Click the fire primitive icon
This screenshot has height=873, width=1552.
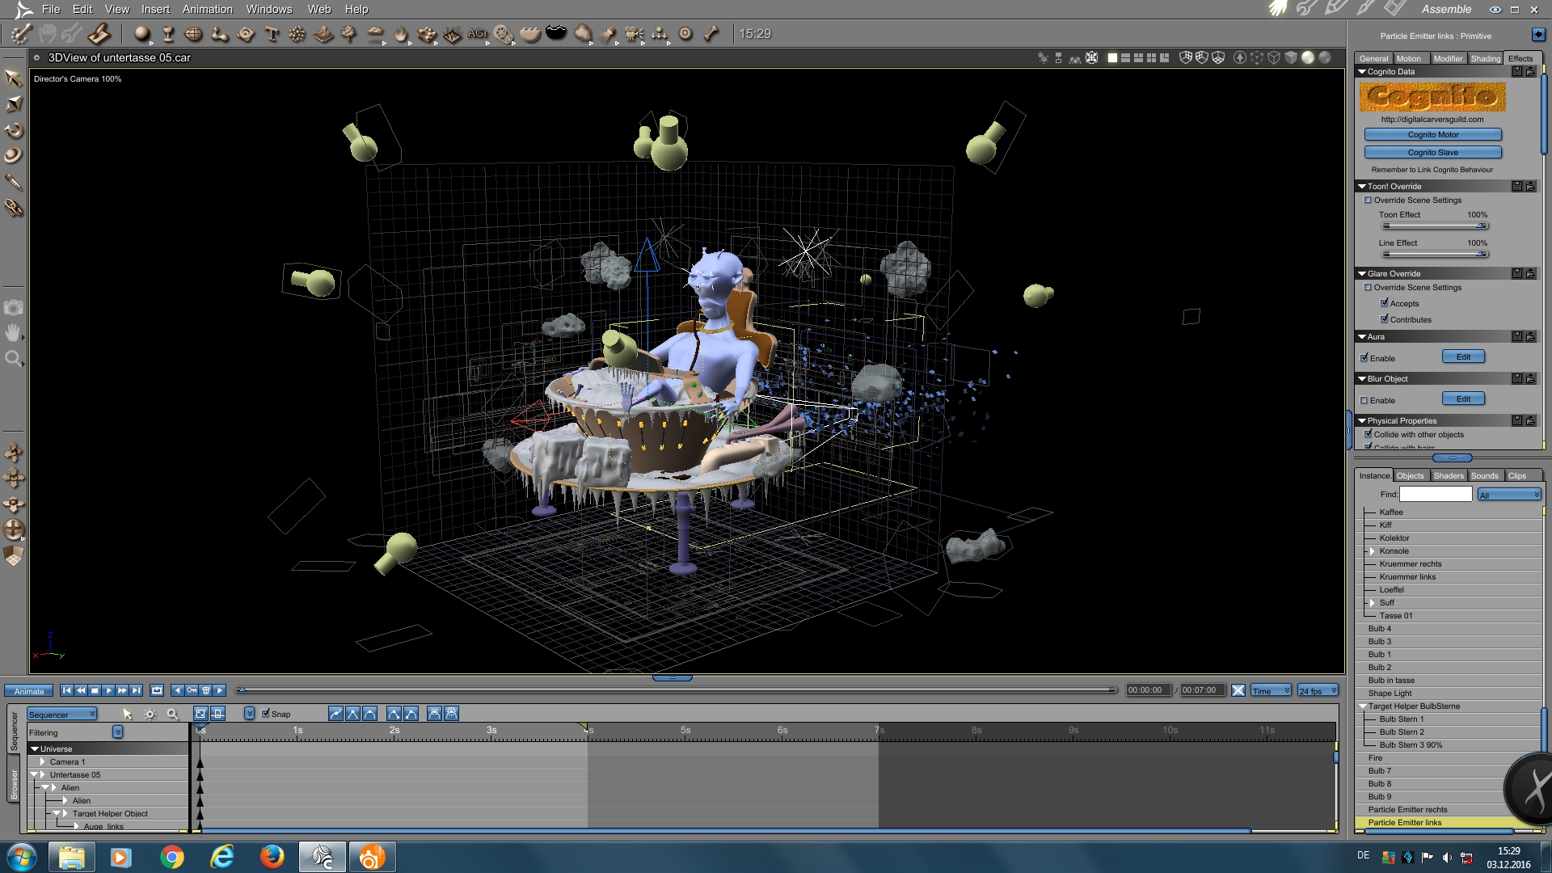[401, 34]
